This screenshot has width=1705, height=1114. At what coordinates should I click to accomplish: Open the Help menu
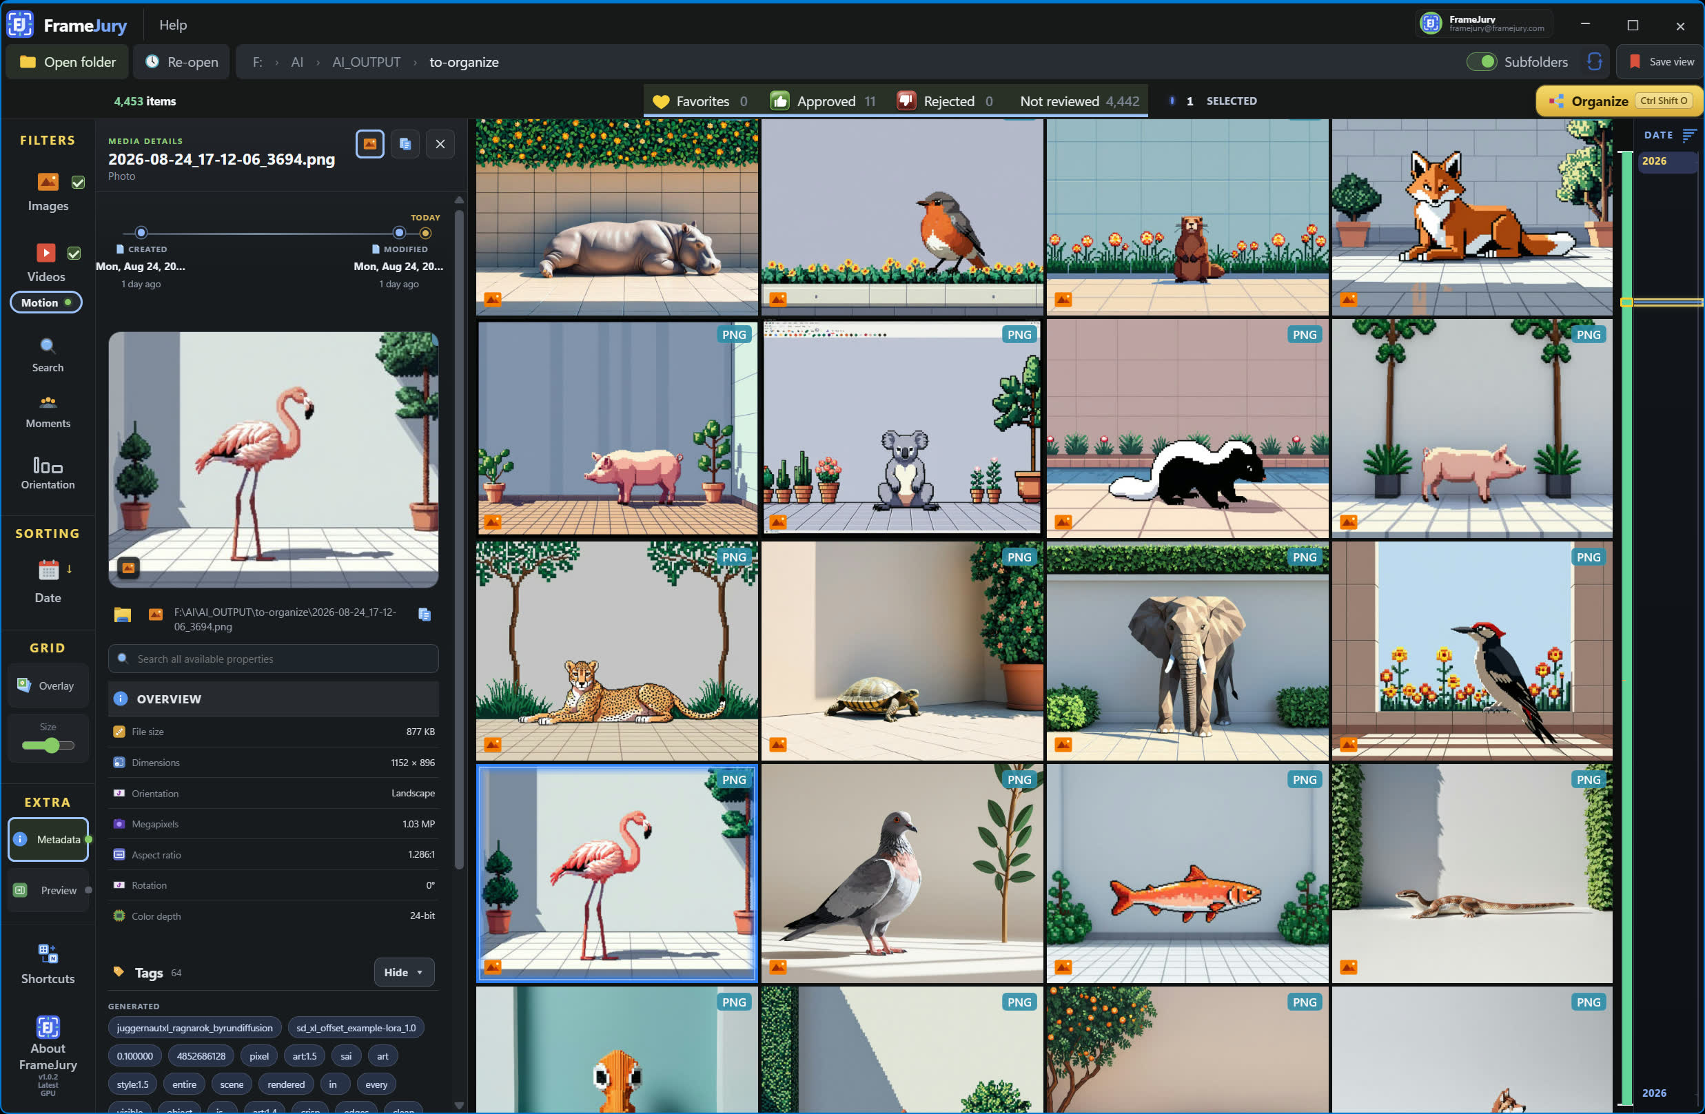[x=173, y=24]
